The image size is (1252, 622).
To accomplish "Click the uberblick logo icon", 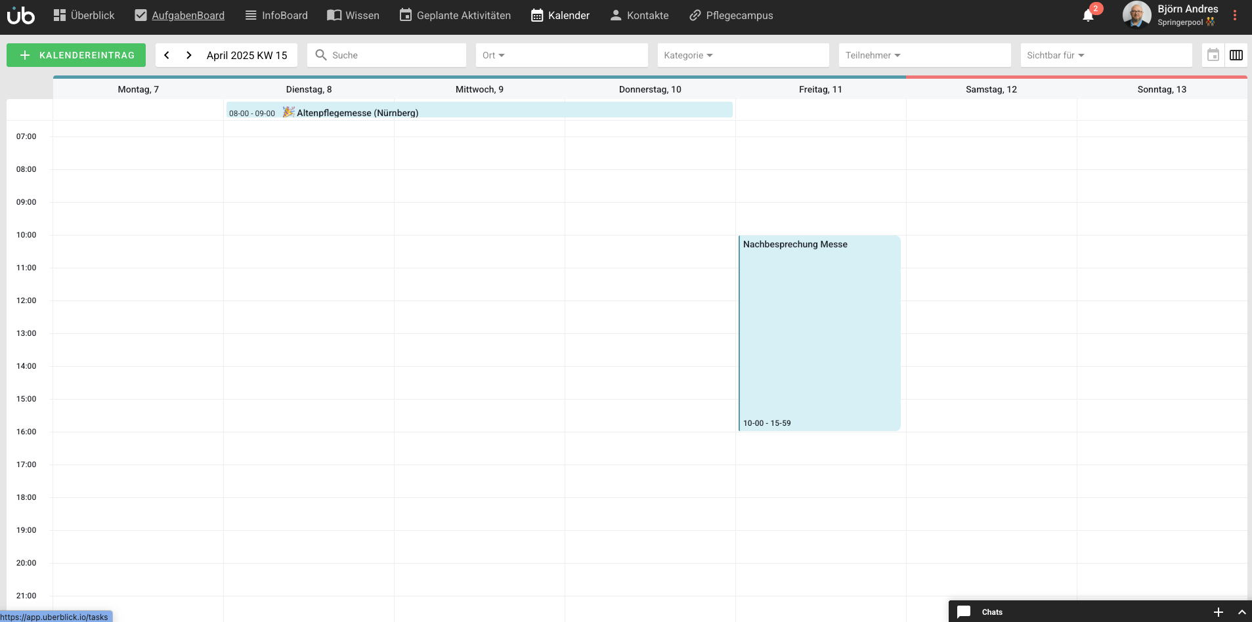I will (x=21, y=15).
